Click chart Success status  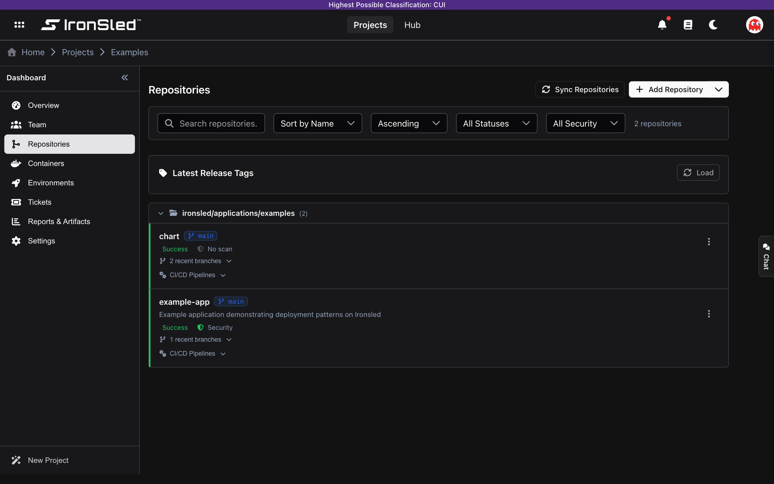point(175,249)
